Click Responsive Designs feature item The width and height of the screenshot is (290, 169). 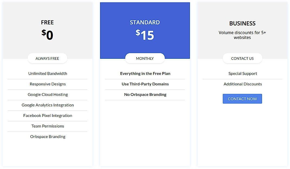tap(48, 84)
